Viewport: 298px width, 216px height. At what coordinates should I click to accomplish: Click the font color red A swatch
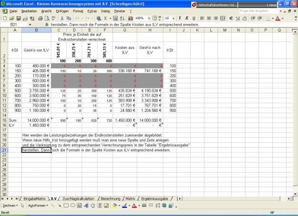click(135, 205)
